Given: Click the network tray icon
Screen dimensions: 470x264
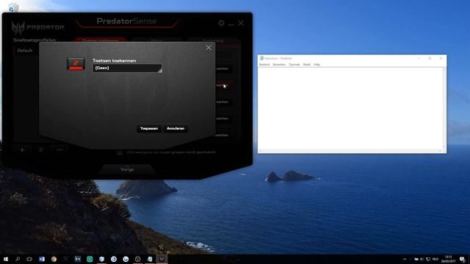Looking at the screenshot, I should (x=428, y=259).
